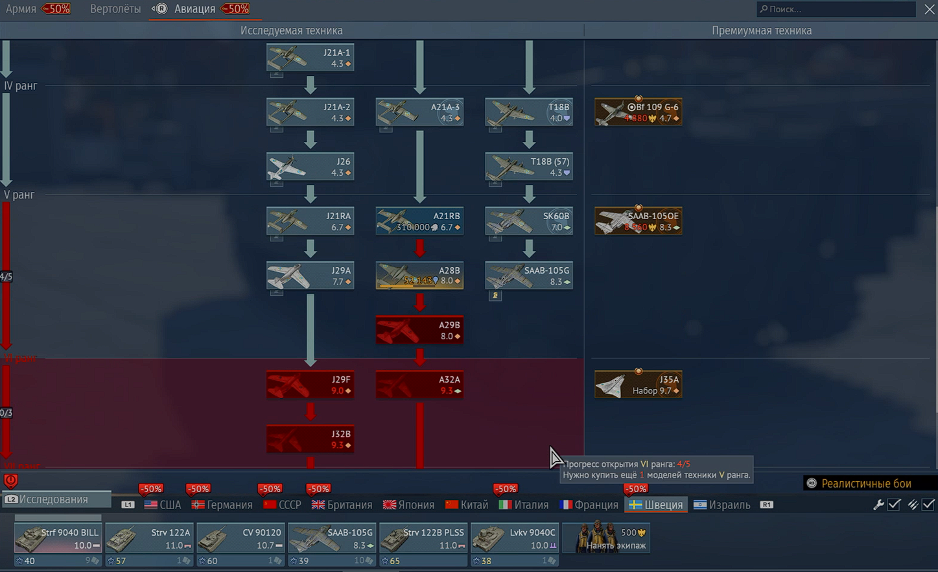Select the Швеция nation tab
The width and height of the screenshot is (938, 572).
655,505
